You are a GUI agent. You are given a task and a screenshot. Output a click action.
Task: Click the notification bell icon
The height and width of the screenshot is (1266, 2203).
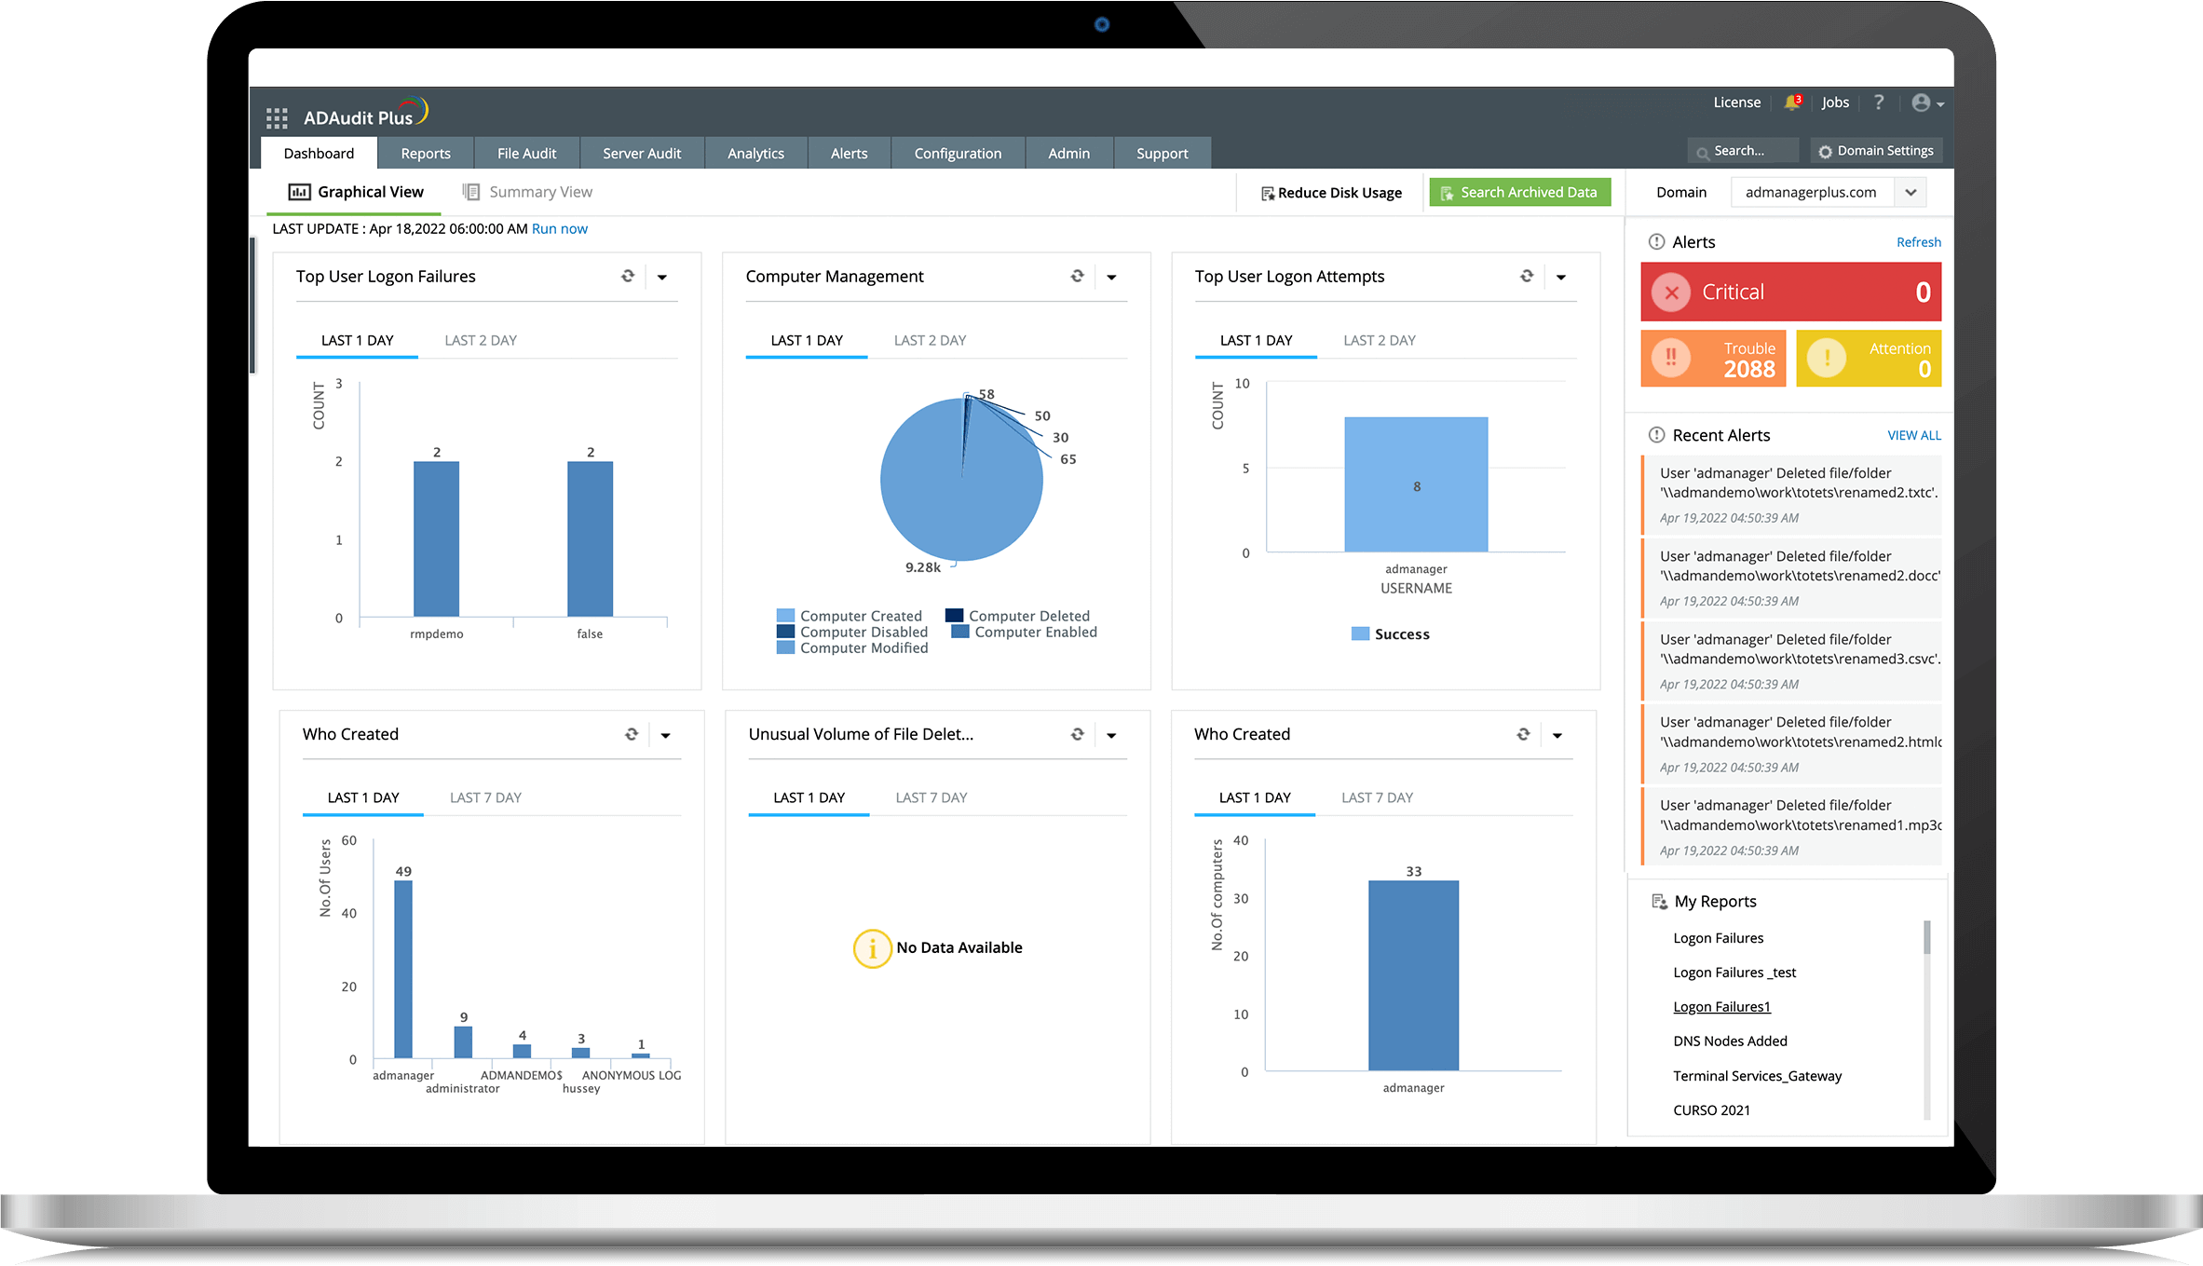tap(1790, 102)
